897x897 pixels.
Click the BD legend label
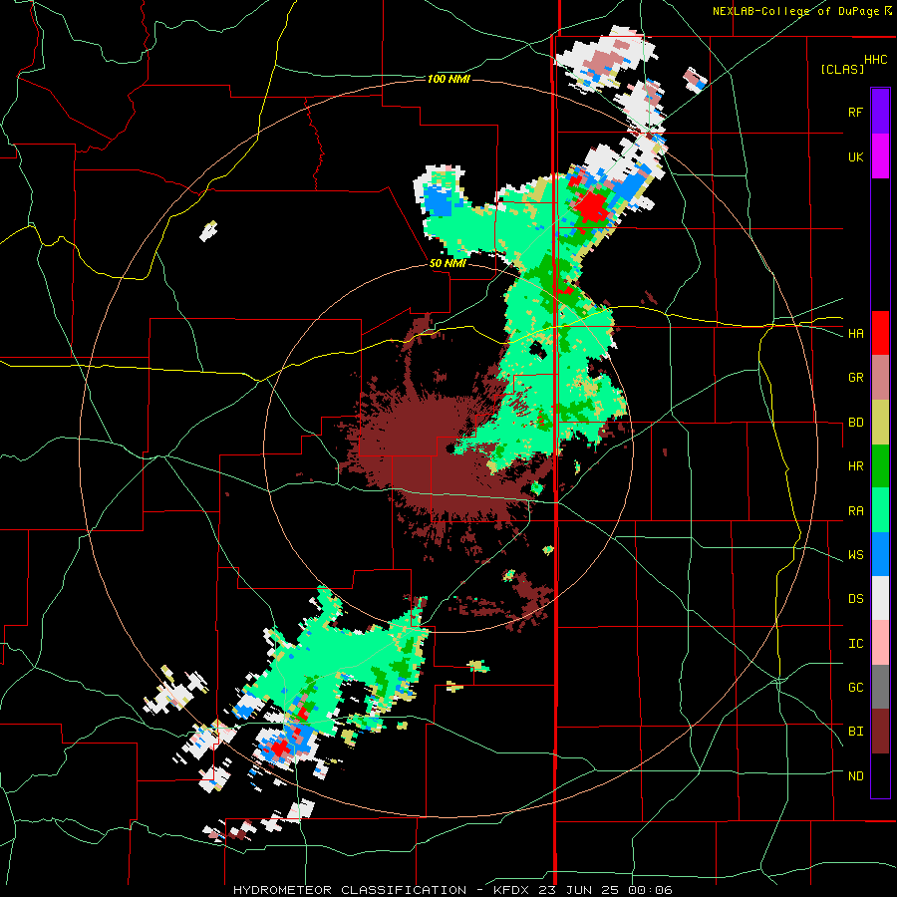855,423
